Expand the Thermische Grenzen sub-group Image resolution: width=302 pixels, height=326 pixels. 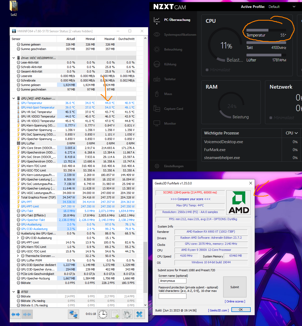18,256
